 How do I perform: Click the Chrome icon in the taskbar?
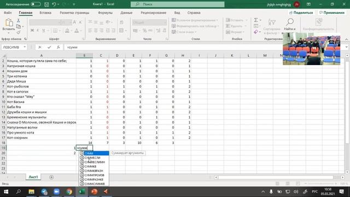[x=69, y=192]
